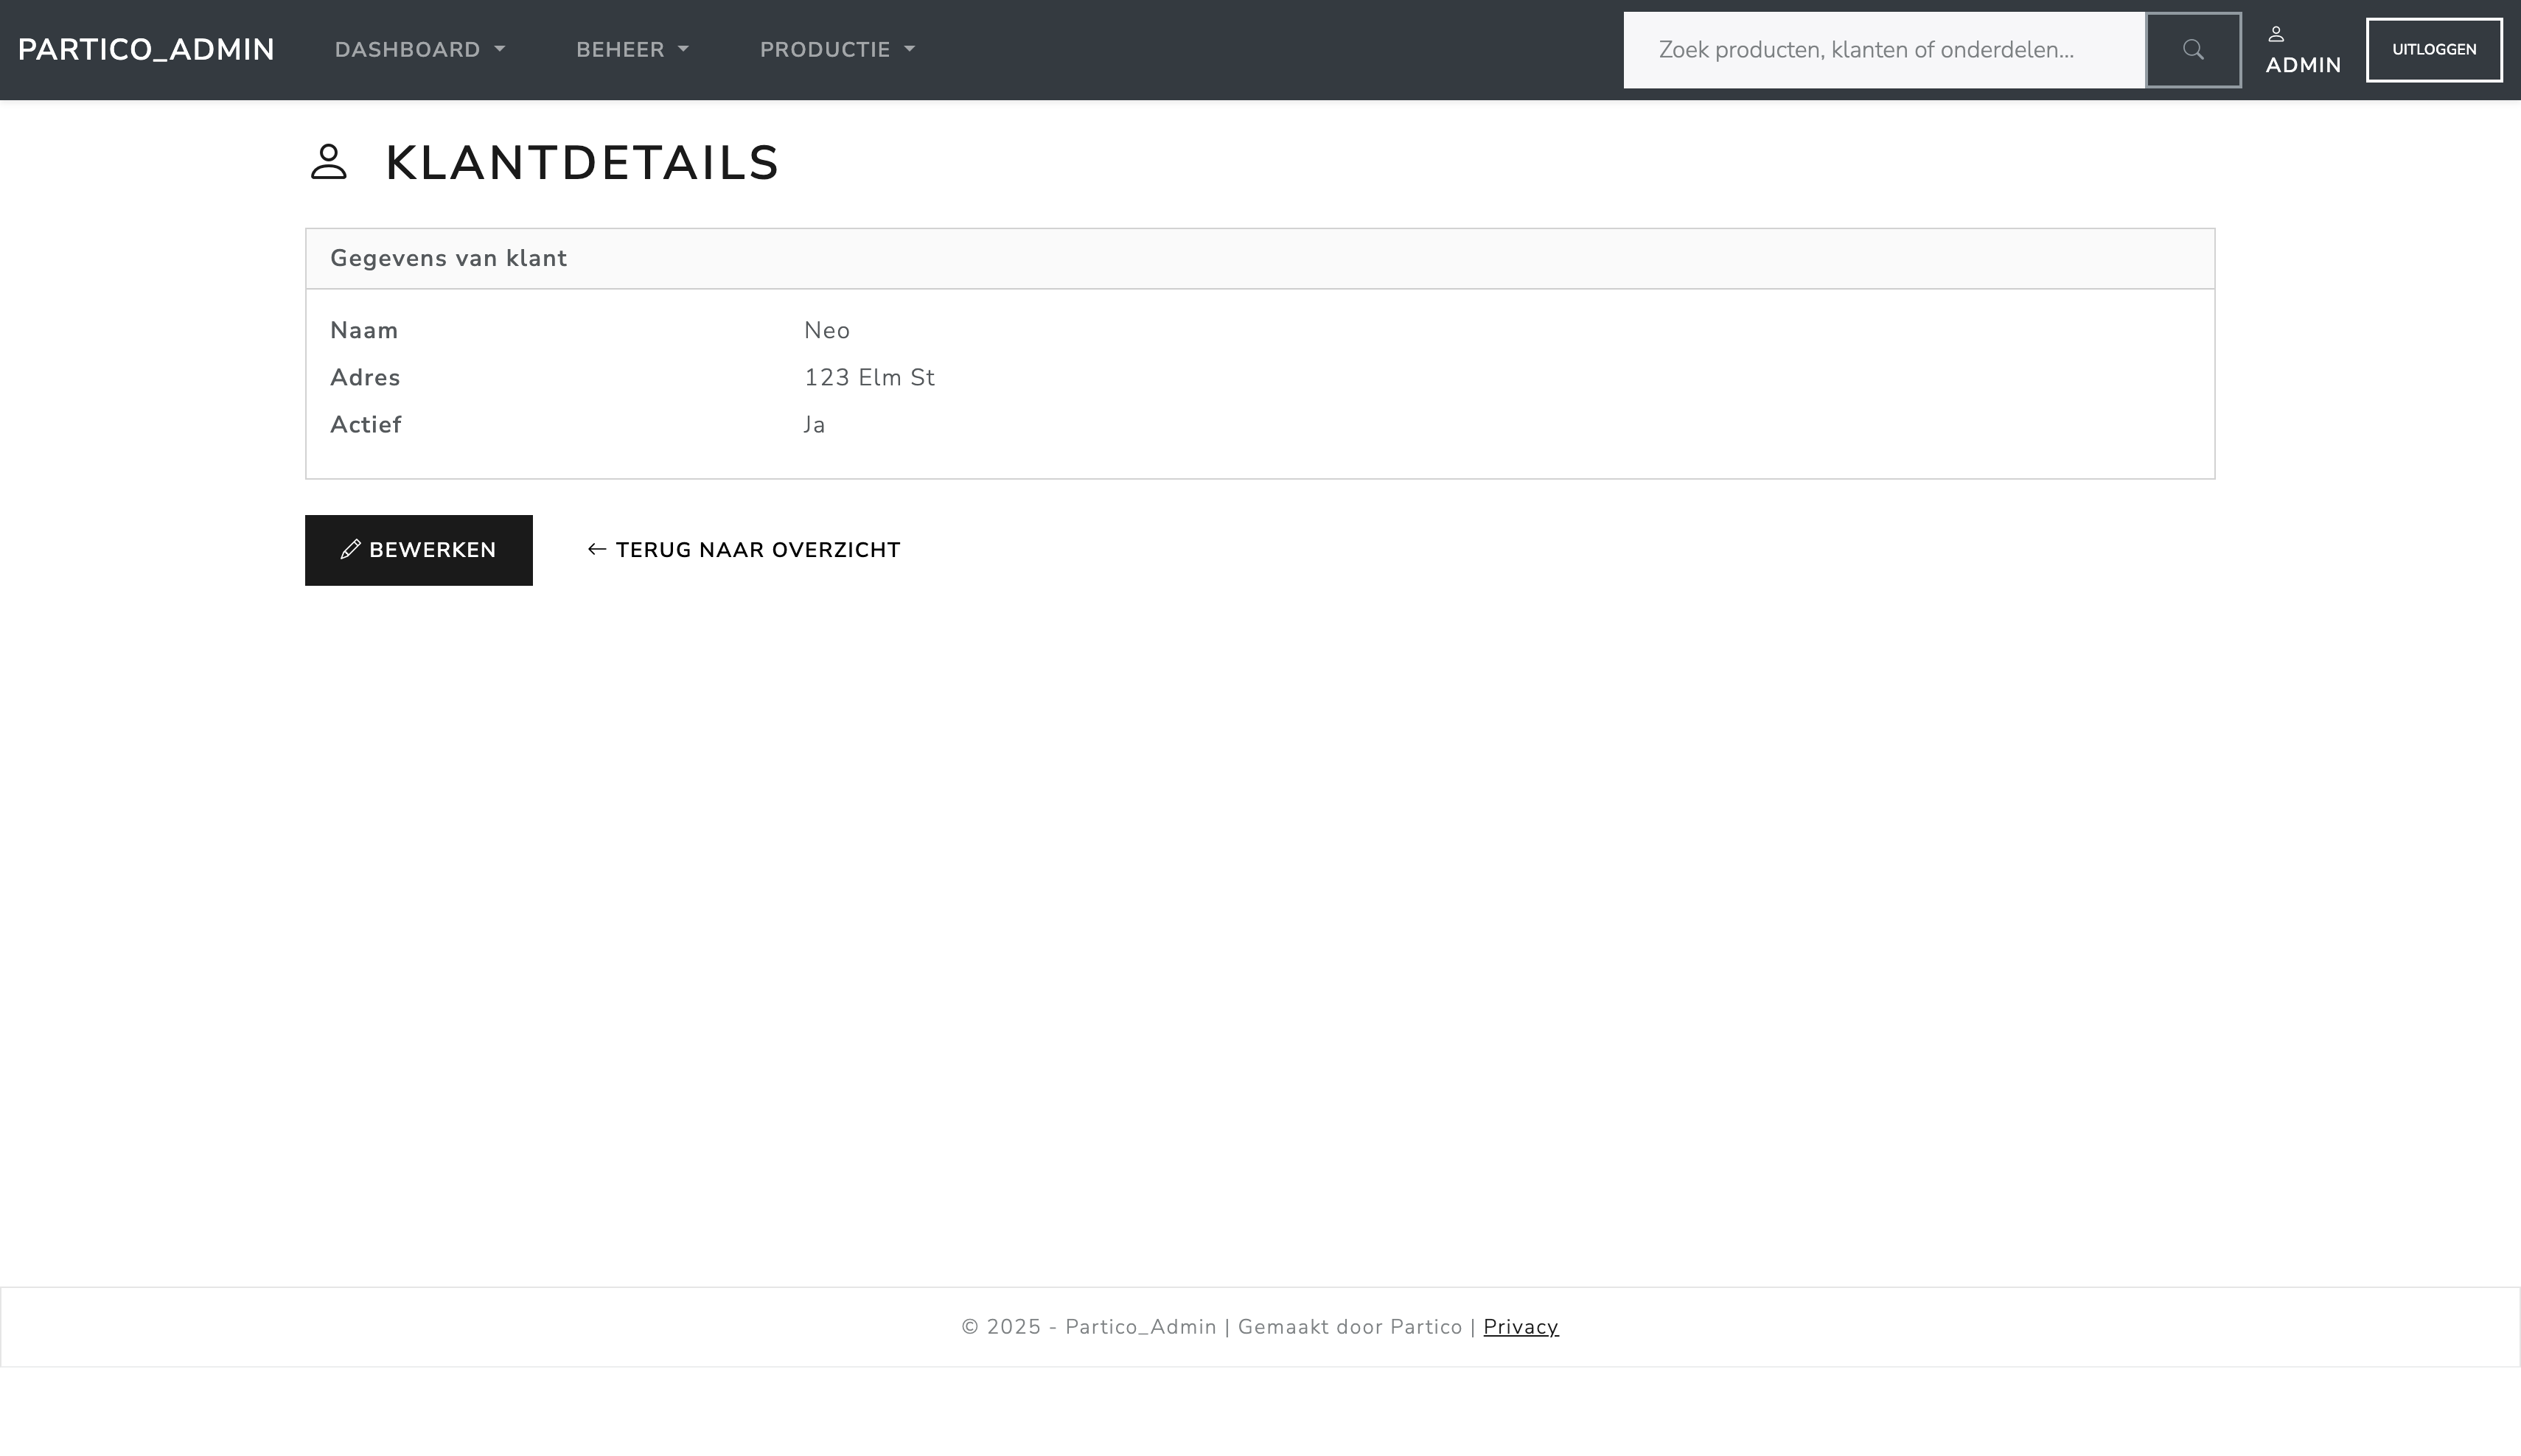Click the admin user icon in navbar
Image resolution: width=2521 pixels, height=1456 pixels.
tap(2276, 34)
